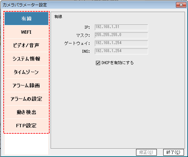Click the IP address field

121,27
